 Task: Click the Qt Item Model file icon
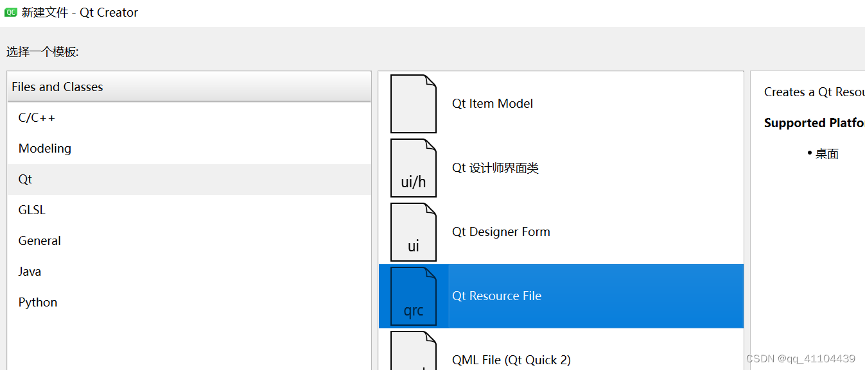coord(414,104)
